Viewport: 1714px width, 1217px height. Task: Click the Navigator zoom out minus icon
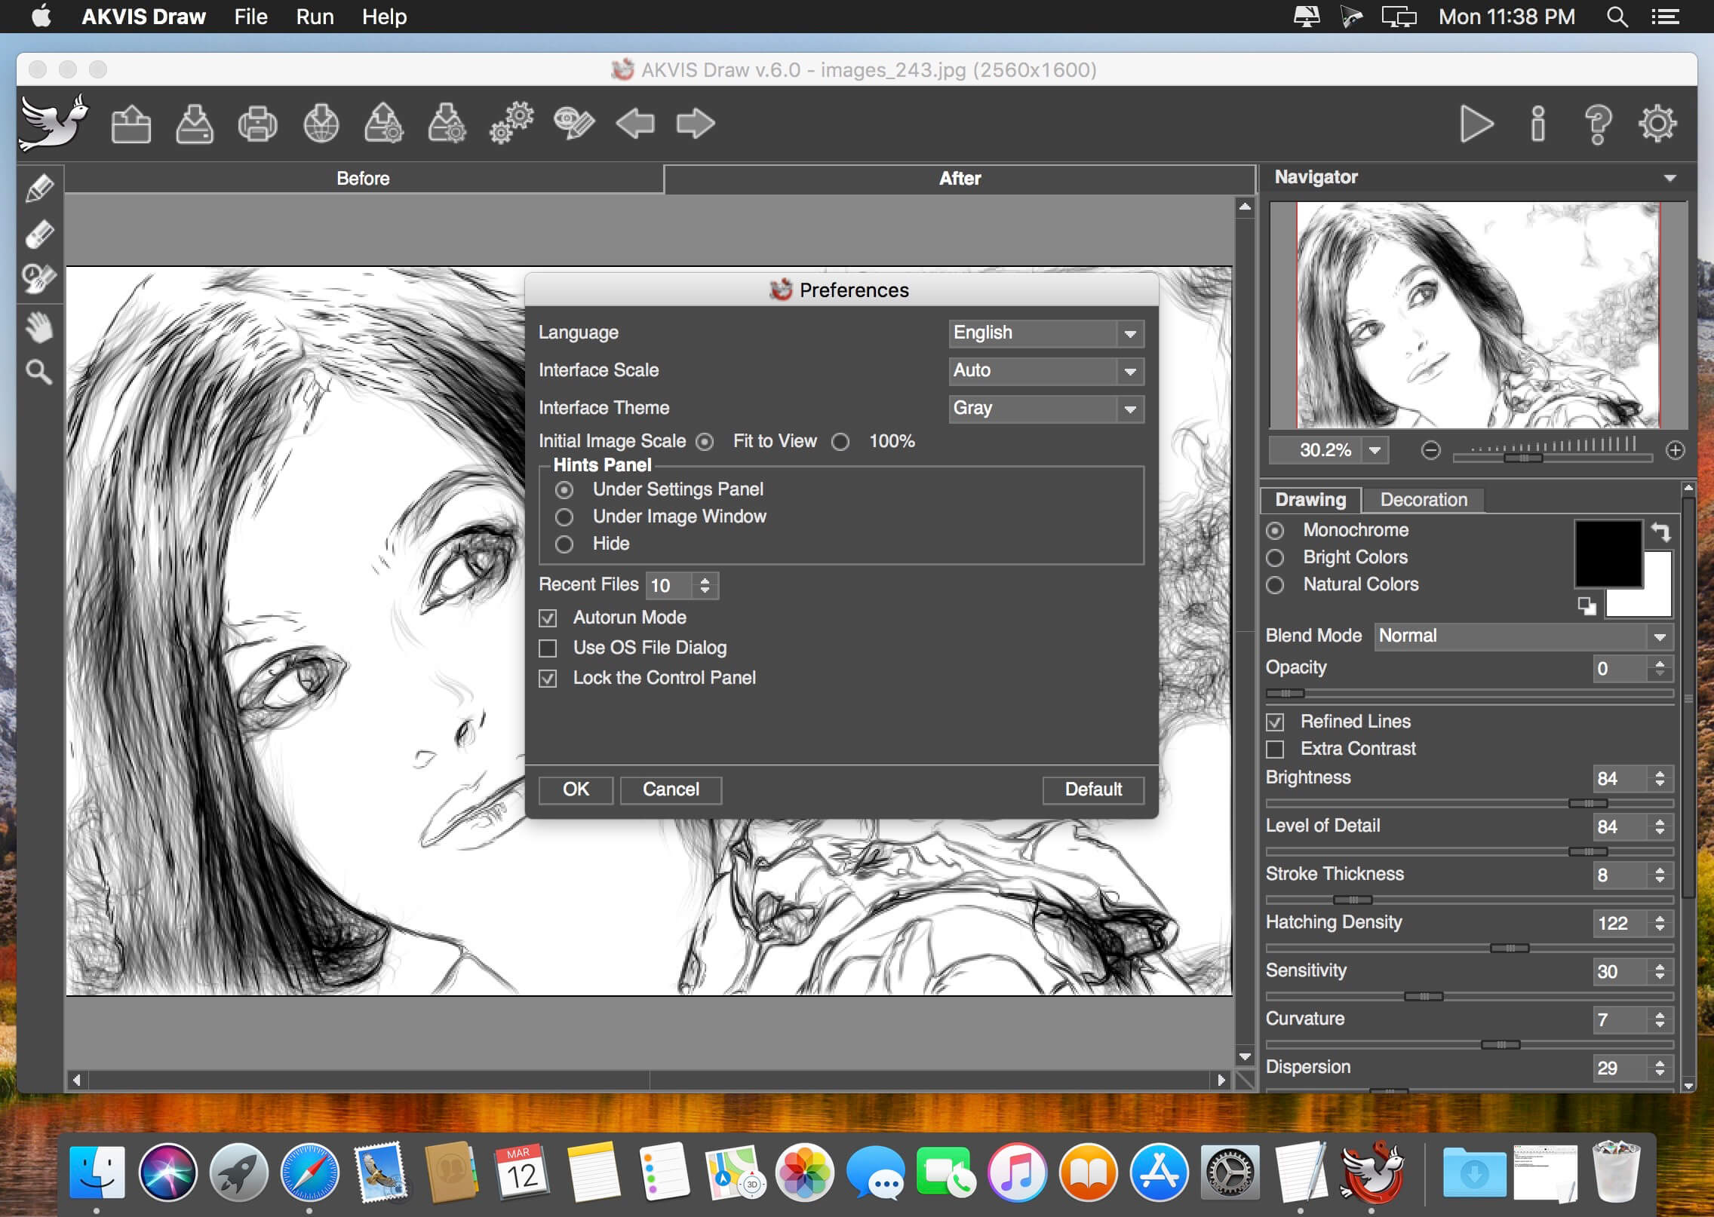click(x=1430, y=450)
